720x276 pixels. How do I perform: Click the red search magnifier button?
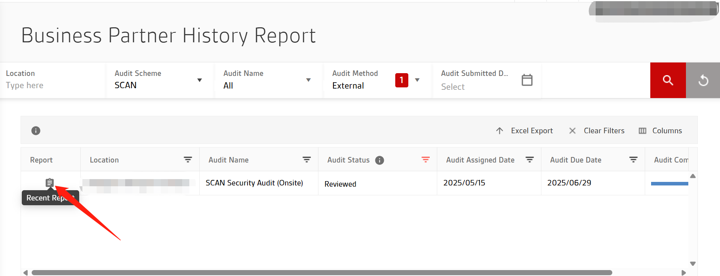[x=668, y=80]
